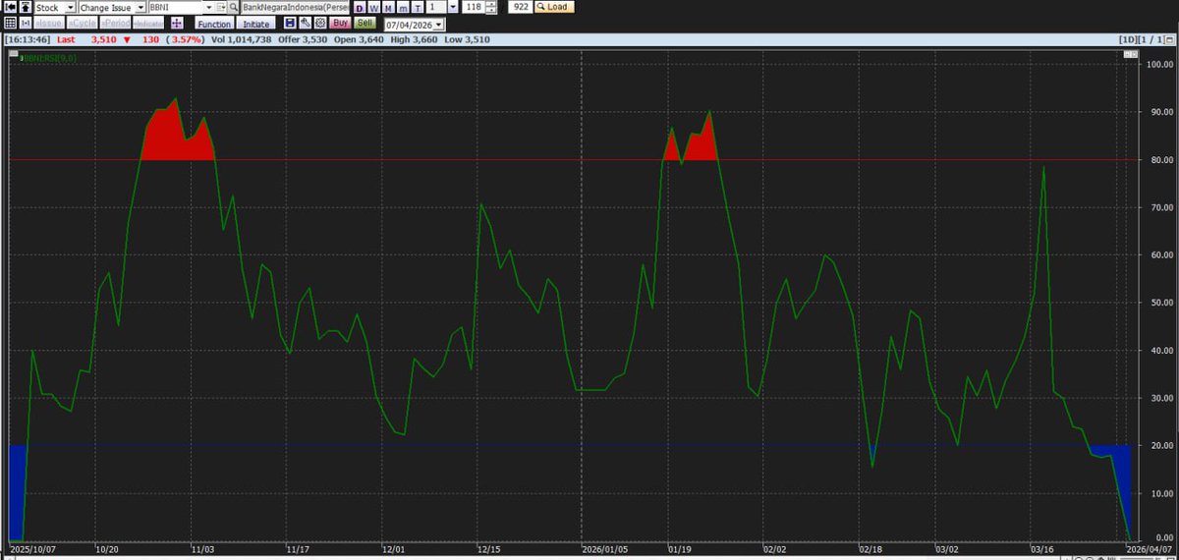Click the Indicator link-sync button

click(x=148, y=24)
